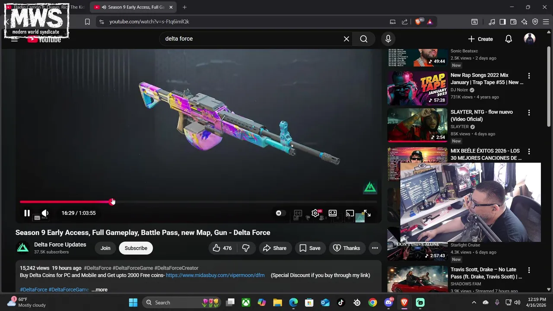
Task: Seek along the unplayed gray progress bar
Action: tap(245, 202)
